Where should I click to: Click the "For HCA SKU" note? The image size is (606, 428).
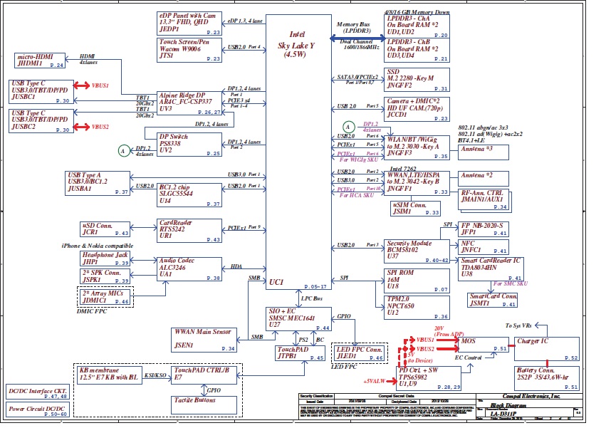click(357, 196)
